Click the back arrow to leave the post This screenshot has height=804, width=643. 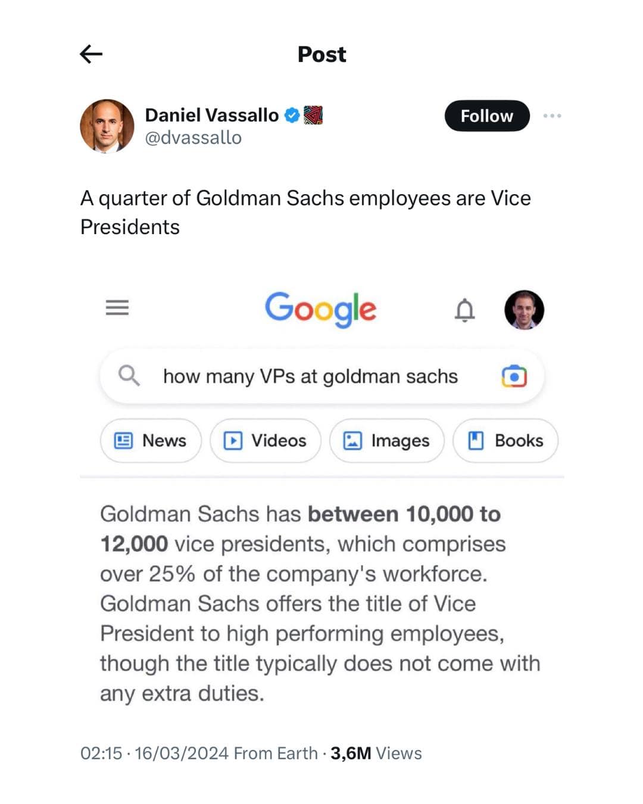pyautogui.click(x=91, y=54)
